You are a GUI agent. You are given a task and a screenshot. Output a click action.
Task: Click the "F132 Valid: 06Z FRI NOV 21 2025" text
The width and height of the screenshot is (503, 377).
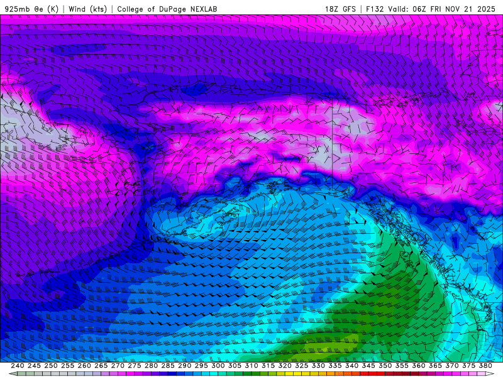tap(431, 9)
